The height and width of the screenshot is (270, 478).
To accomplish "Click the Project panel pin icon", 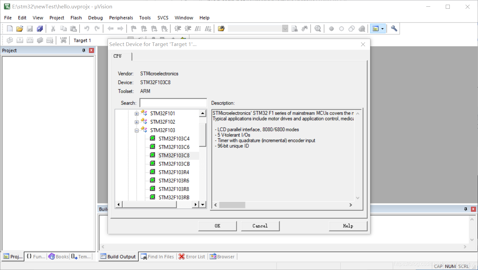I will click(84, 50).
